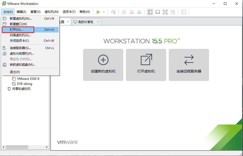Click the send Ctrl+Alt+Del toolbar icon
The width and height of the screenshot is (243, 156).
point(113,12)
